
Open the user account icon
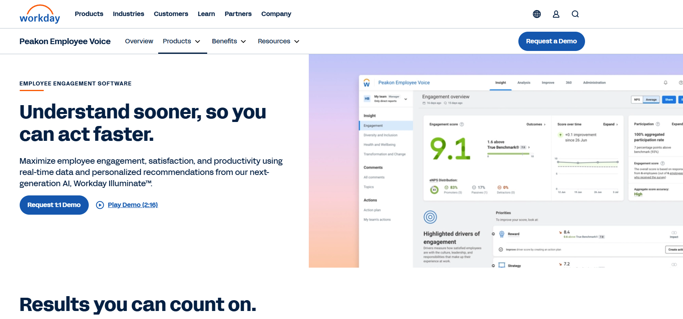pos(556,14)
